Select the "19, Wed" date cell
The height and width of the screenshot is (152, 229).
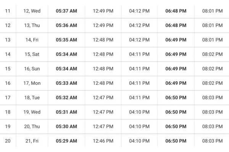(x=32, y=112)
